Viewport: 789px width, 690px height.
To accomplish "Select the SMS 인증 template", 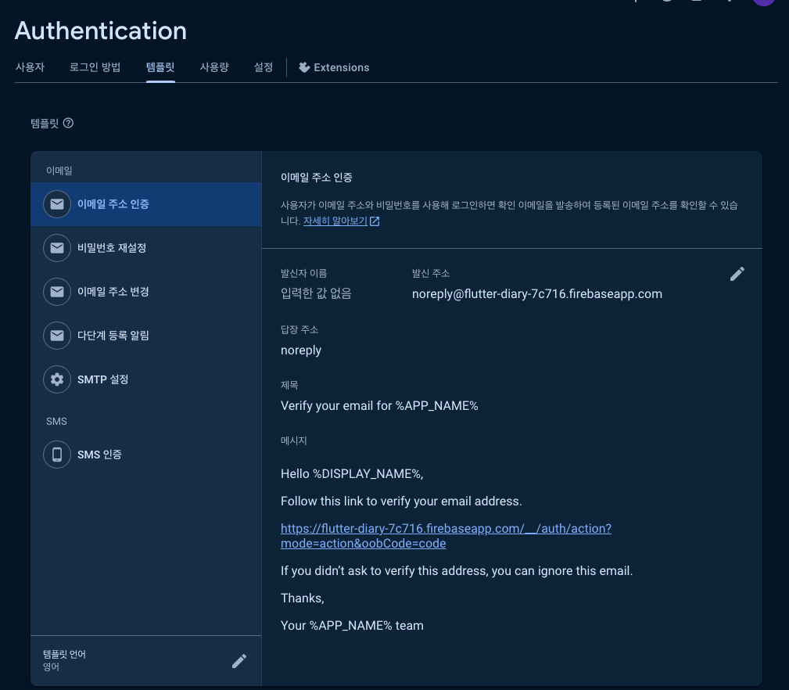I will pos(146,455).
